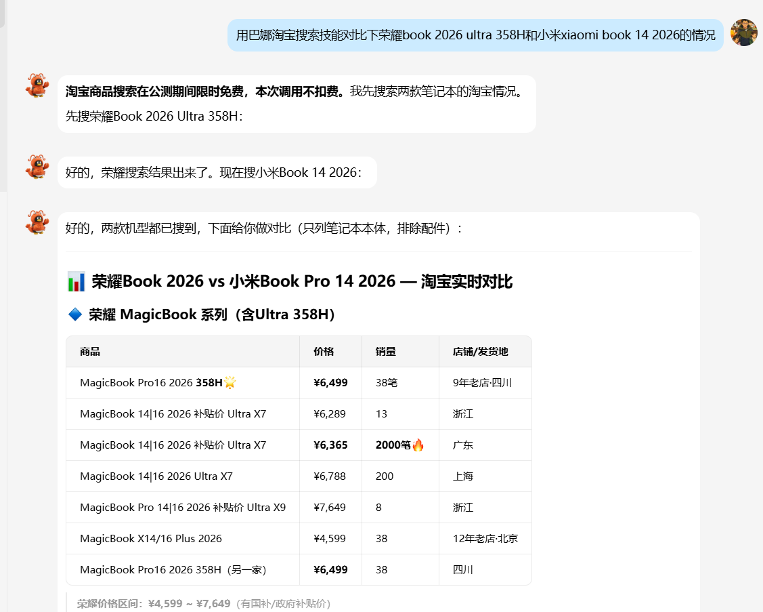The width and height of the screenshot is (763, 612).
Task: Click 'MagicBook Pro 14|16 2026 补贴价 Ultra X9' row
Action: click(183, 507)
